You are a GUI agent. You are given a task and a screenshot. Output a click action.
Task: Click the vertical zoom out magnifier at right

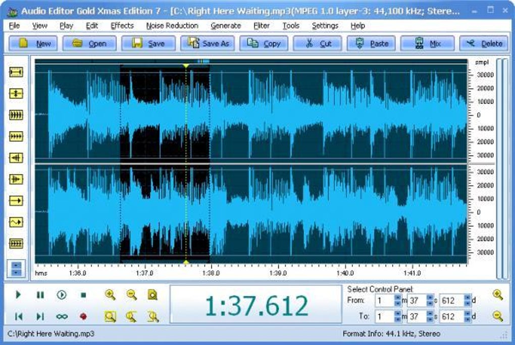pos(498,317)
